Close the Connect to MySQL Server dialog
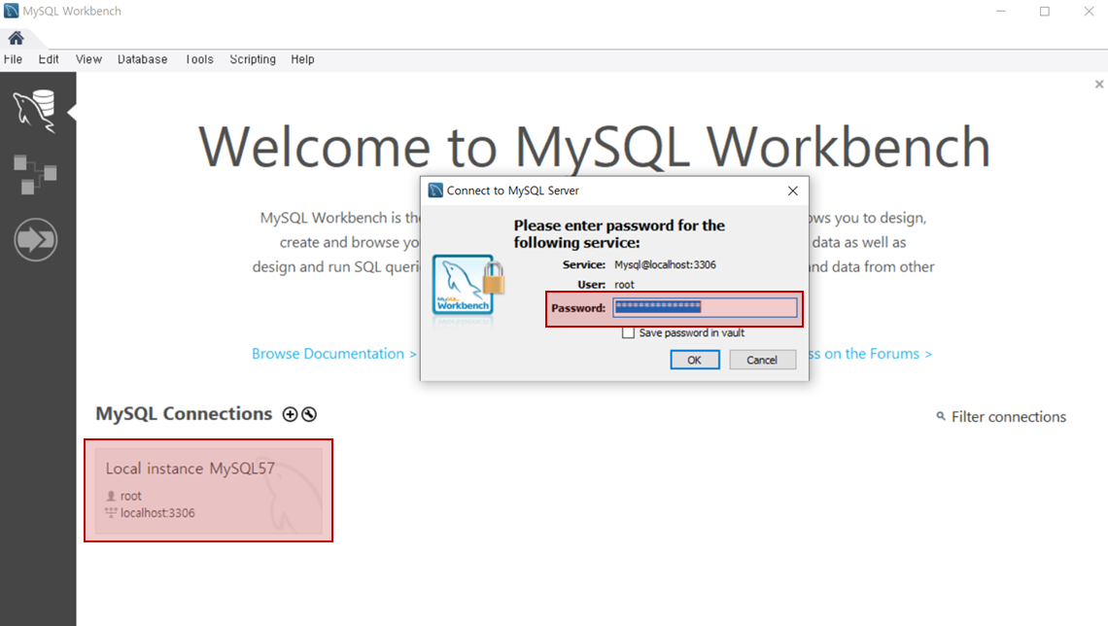1108x626 pixels. [793, 191]
